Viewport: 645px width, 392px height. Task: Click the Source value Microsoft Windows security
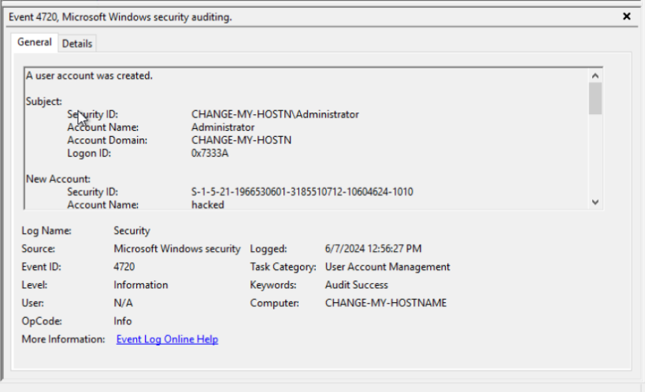click(176, 249)
